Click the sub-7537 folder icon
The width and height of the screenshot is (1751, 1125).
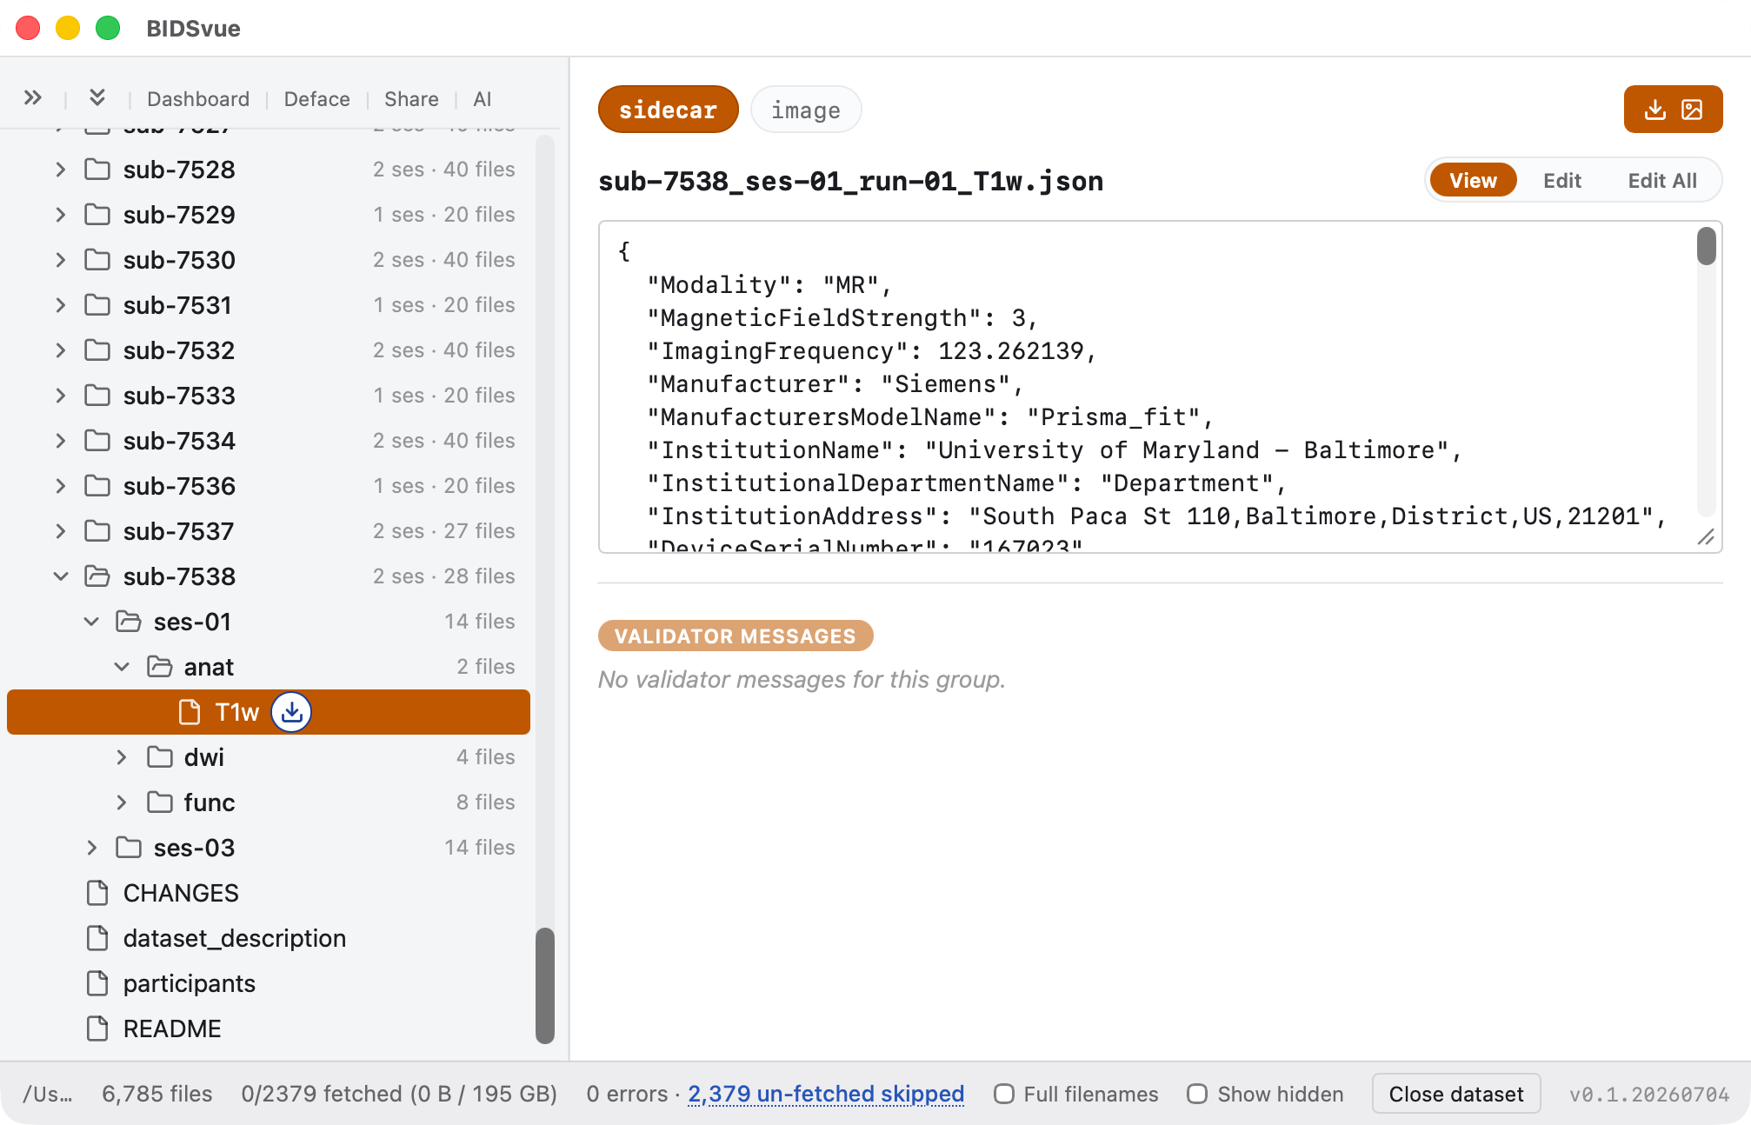click(x=97, y=531)
